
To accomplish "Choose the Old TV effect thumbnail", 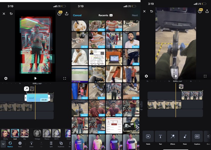I will coord(56,133).
